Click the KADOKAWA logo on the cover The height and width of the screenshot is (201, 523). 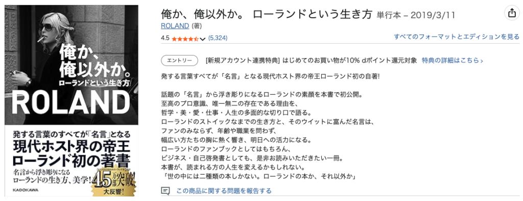[26, 190]
